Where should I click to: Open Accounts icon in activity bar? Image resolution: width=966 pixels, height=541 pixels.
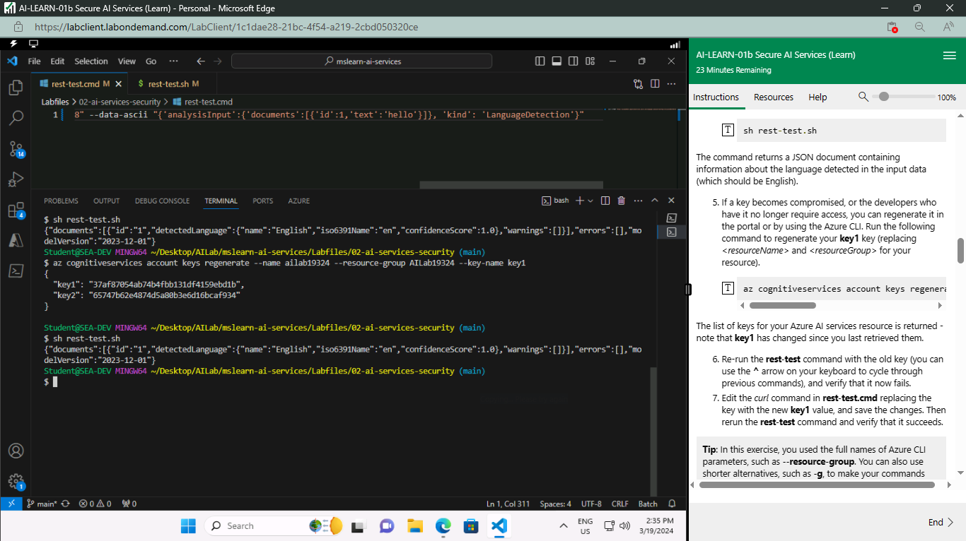pyautogui.click(x=16, y=451)
